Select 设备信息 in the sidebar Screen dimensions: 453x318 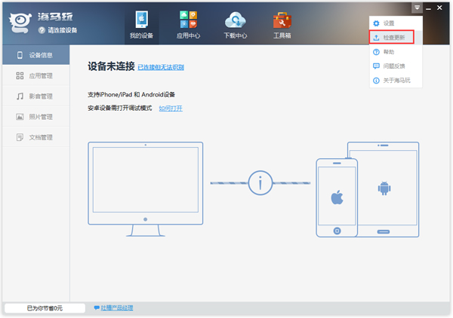pos(35,55)
